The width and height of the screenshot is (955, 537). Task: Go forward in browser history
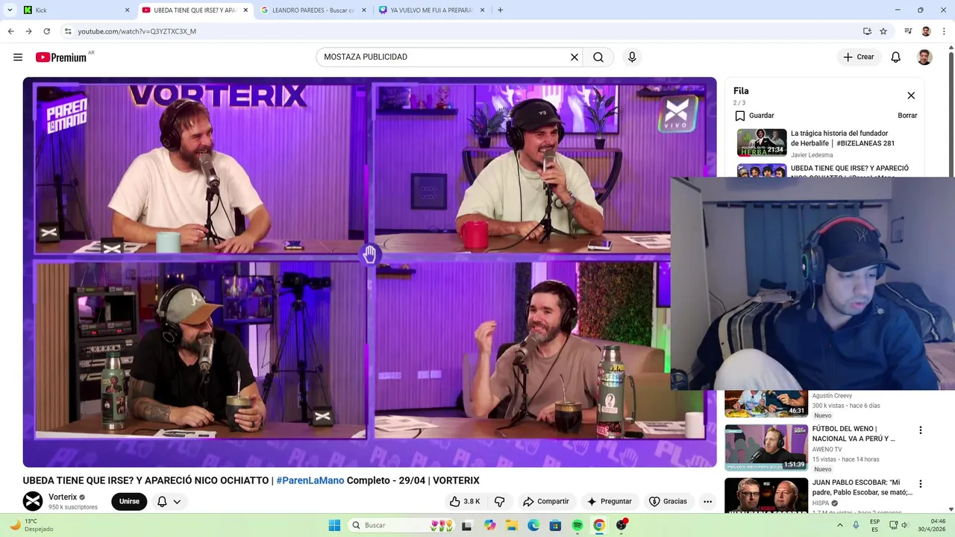click(28, 31)
